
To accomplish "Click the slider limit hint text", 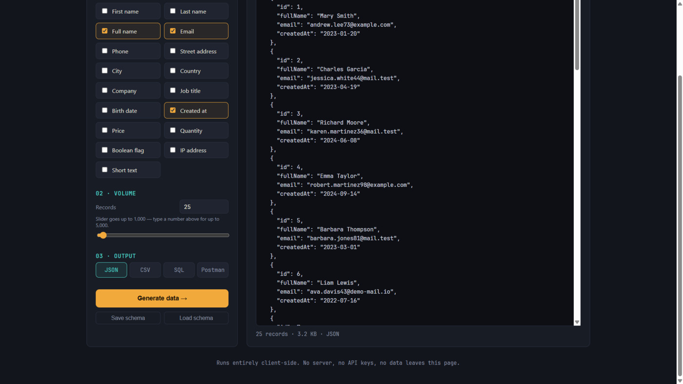I will 158,222.
